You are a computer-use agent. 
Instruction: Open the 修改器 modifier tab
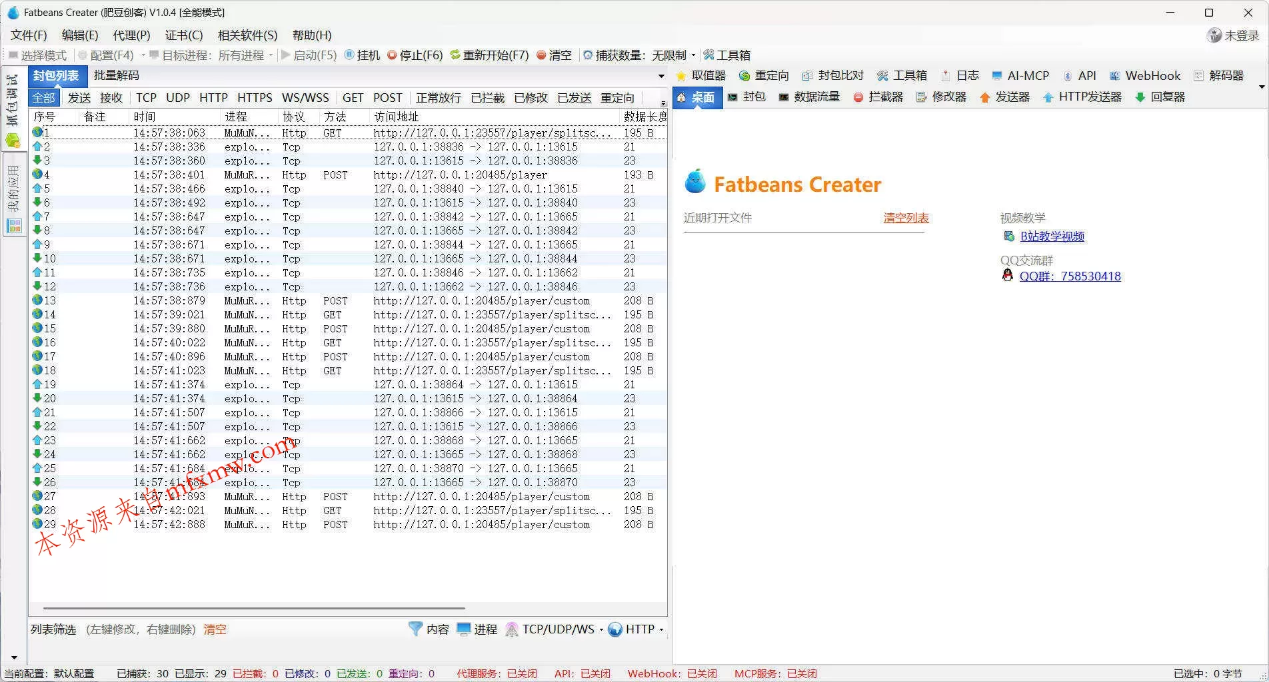[x=941, y=97]
